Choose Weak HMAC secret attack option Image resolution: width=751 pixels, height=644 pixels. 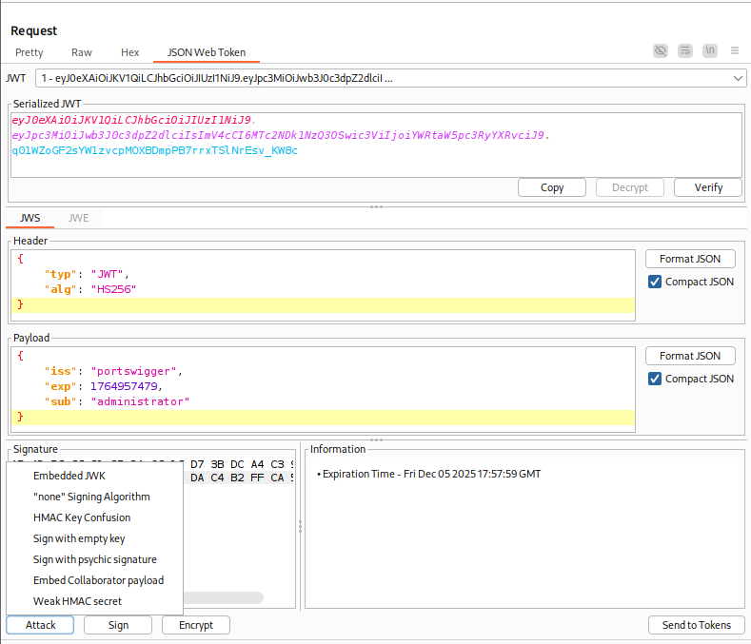tap(77, 601)
